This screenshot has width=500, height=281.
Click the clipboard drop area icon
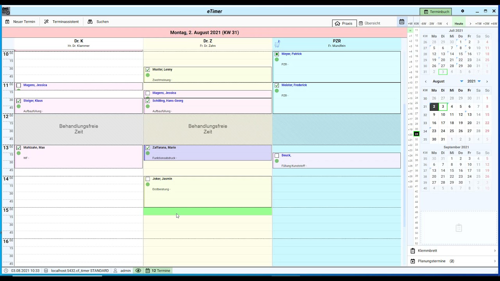[x=459, y=228]
